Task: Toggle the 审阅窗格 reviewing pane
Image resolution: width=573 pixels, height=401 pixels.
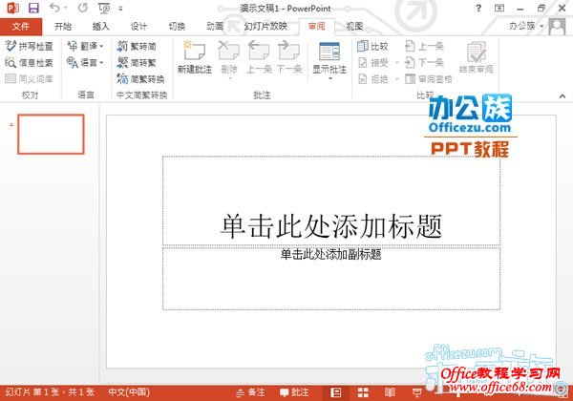Action: (429, 79)
